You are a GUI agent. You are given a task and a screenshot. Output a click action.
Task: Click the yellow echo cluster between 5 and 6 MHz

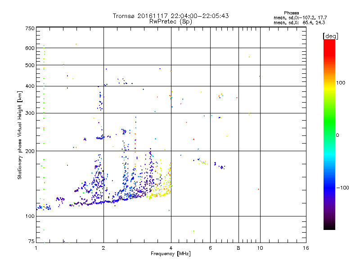pos(203,162)
